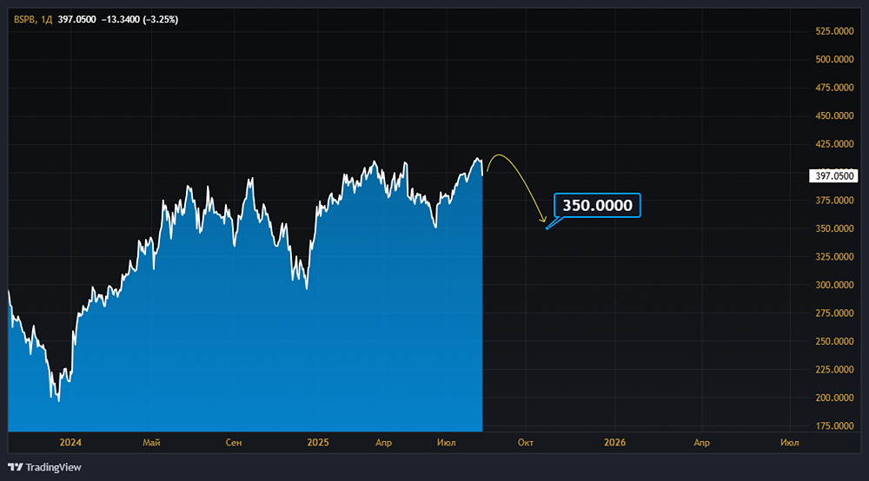This screenshot has width=869, height=481.
Task: Click the −13.3400 (−3.25%) change value
Action: (140, 19)
